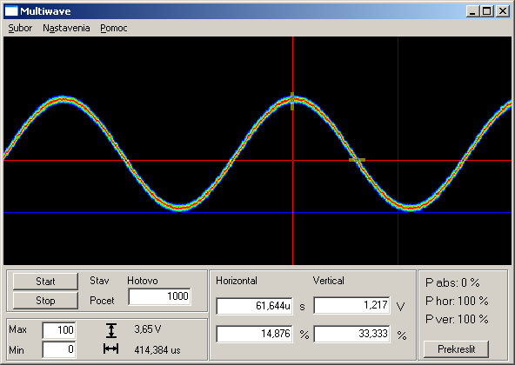Click the 414,384 us period readout
Image resolution: width=515 pixels, height=365 pixels.
coord(157,350)
